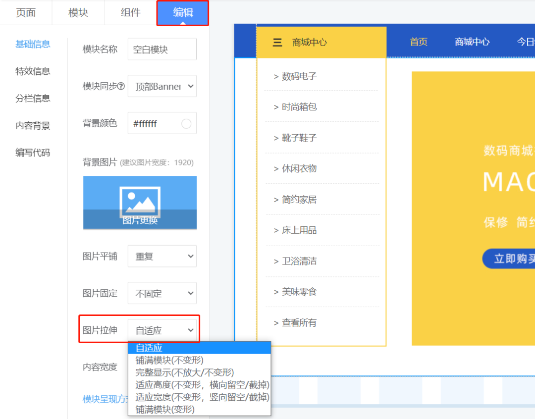
Task: Click the background color circle swatch
Action: point(186,124)
